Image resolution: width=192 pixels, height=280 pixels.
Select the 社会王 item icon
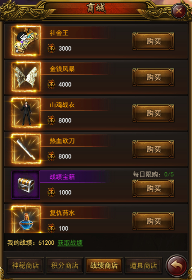pyautogui.click(x=26, y=41)
